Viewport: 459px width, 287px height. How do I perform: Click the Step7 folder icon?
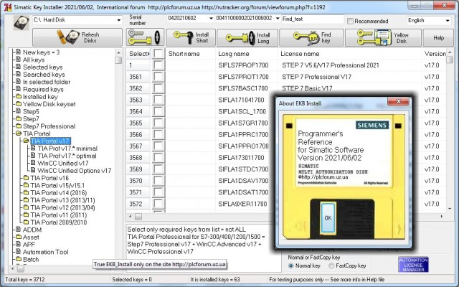coord(19,118)
